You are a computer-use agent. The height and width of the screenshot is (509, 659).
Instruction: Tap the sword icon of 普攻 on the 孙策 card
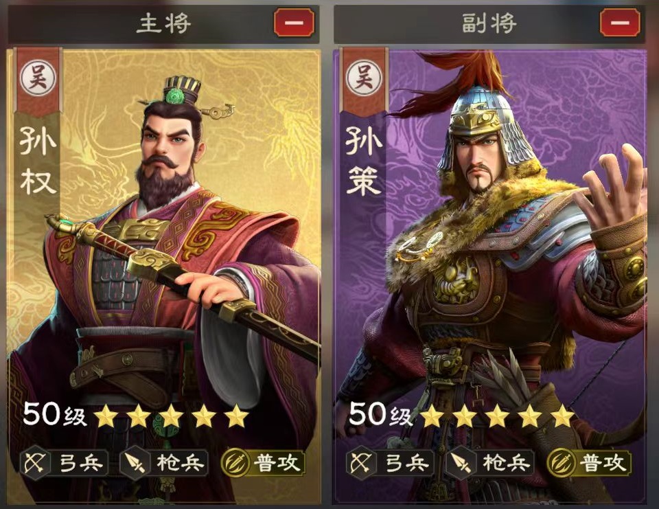tap(562, 463)
